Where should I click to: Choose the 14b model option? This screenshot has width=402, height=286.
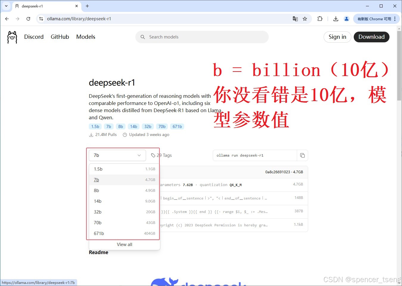tap(125, 201)
